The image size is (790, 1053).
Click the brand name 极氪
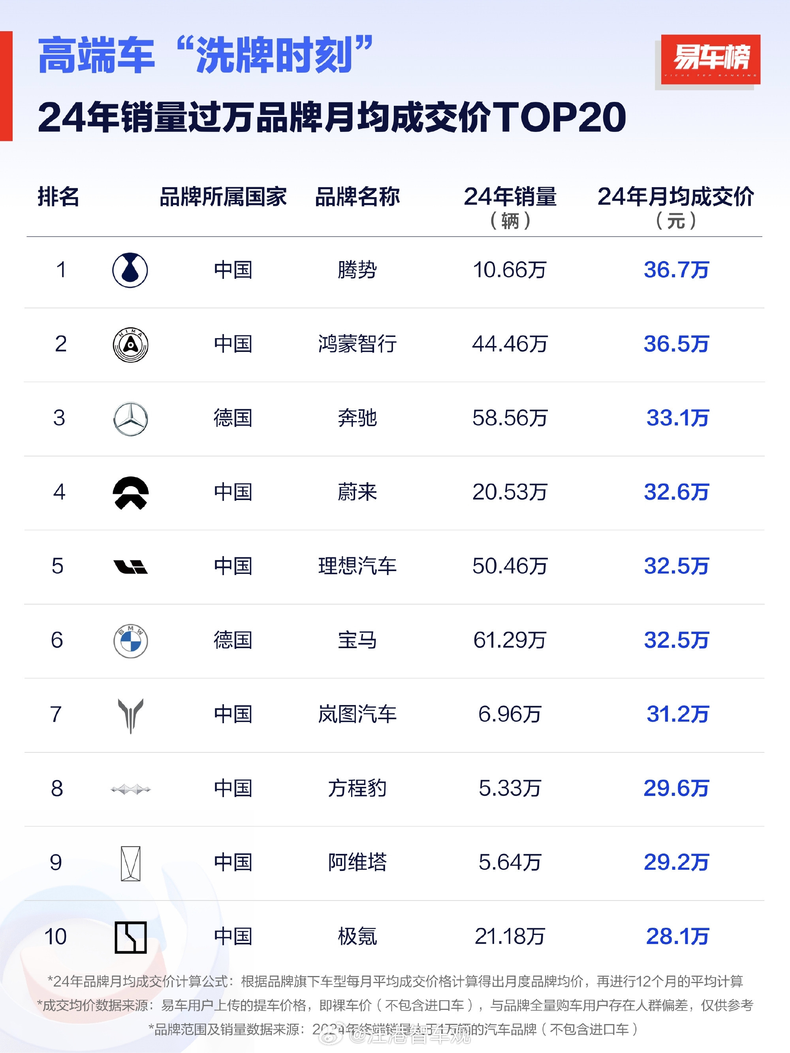pyautogui.click(x=357, y=936)
